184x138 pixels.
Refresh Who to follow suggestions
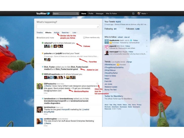coord(120,37)
